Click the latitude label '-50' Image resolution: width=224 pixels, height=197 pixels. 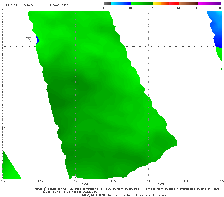point(3,85)
